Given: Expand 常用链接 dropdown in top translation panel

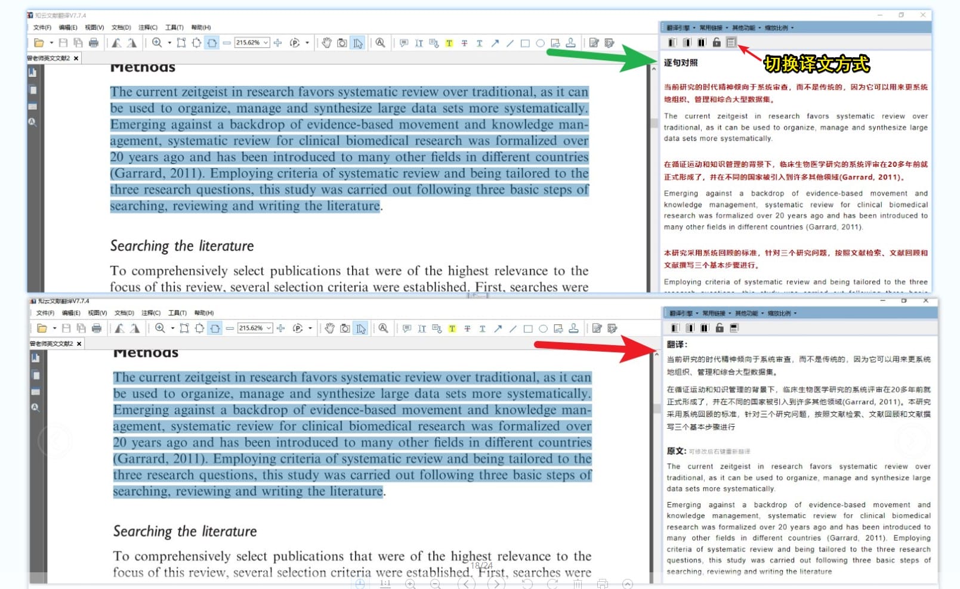Looking at the screenshot, I should tap(714, 28).
